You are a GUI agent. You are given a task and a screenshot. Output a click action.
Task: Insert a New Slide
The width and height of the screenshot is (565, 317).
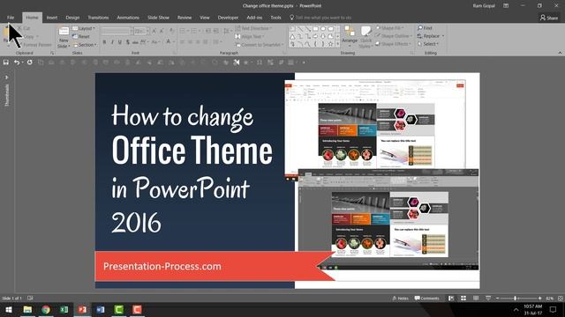tap(64, 37)
